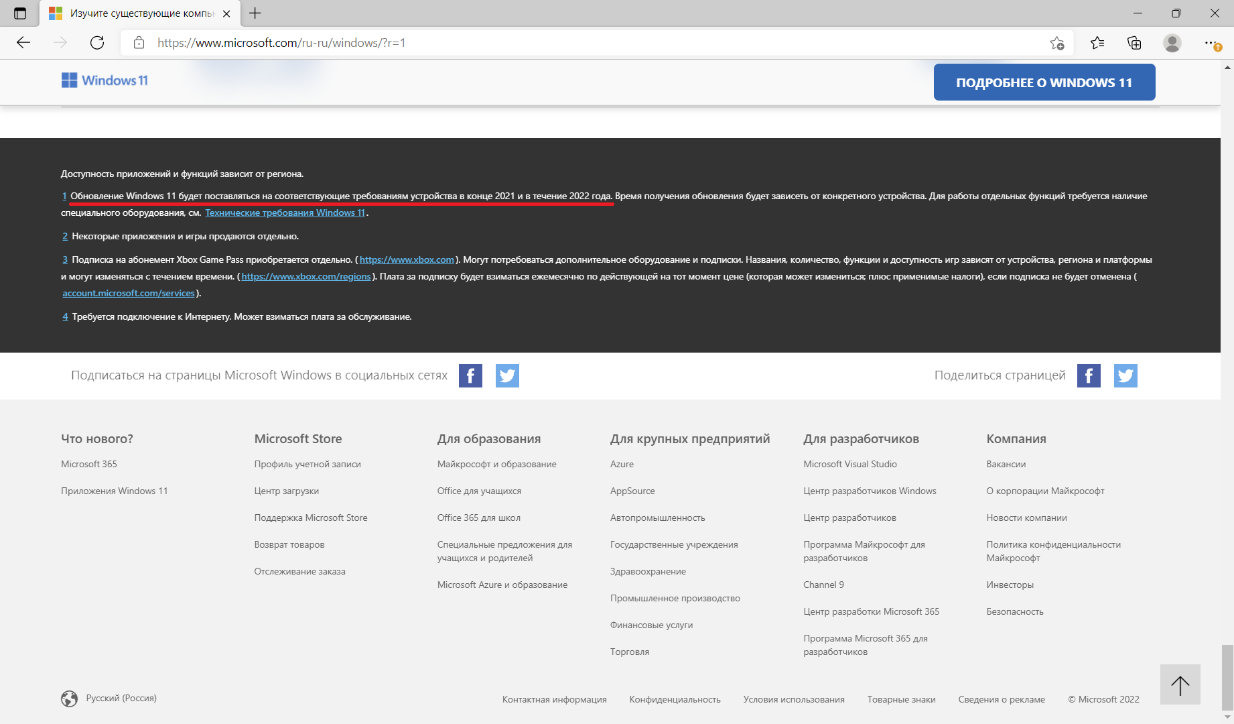The image size is (1234, 724).
Task: Share page via Twitter icon
Action: pyautogui.click(x=1125, y=376)
